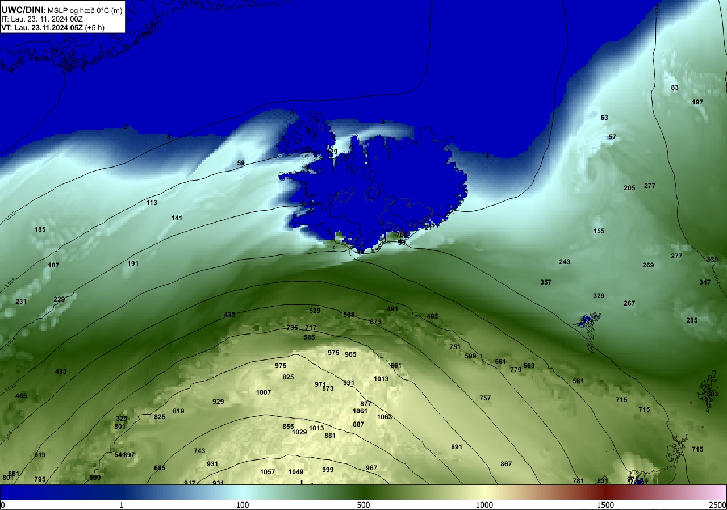Click the map value 1057

tap(268, 472)
